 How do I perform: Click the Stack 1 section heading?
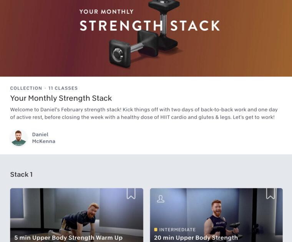[x=22, y=174]
